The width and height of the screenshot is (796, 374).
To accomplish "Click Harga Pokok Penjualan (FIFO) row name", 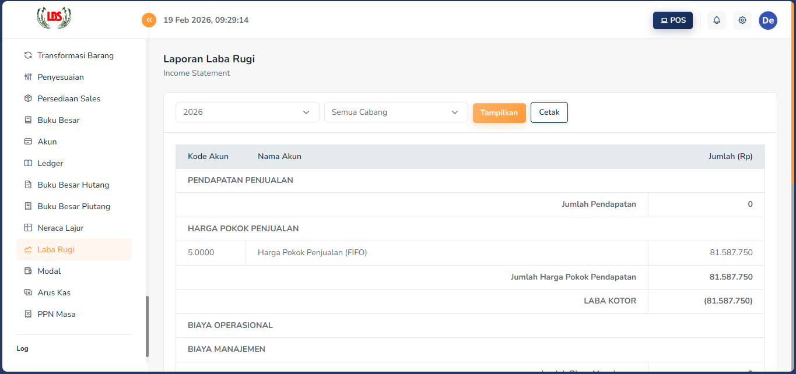I will pos(312,253).
